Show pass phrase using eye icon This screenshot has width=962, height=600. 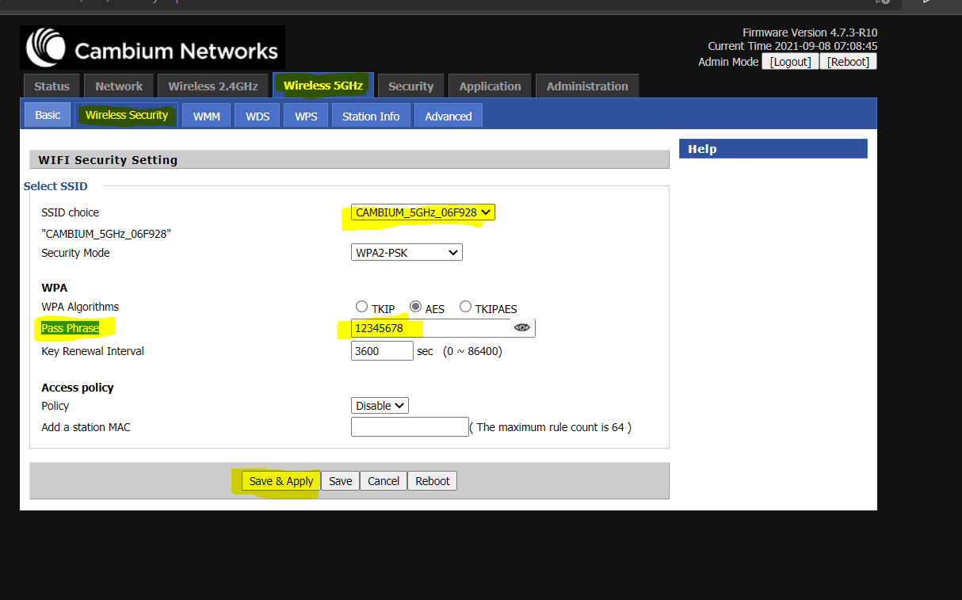coord(521,327)
